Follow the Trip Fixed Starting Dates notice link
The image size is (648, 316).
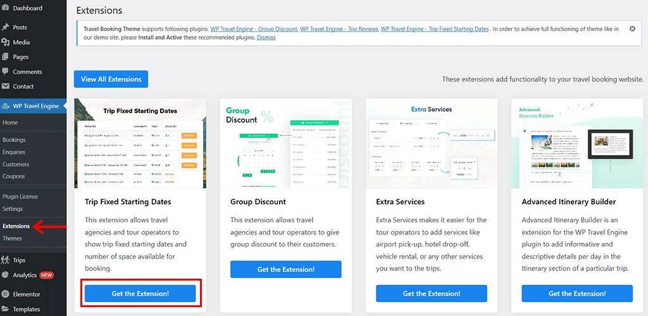pyautogui.click(x=435, y=29)
